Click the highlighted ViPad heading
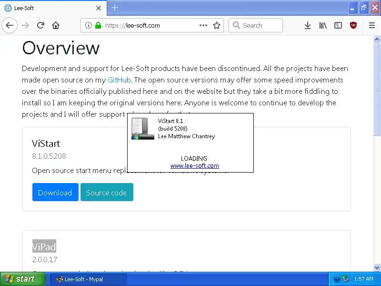This screenshot has height=286, width=381. click(44, 246)
